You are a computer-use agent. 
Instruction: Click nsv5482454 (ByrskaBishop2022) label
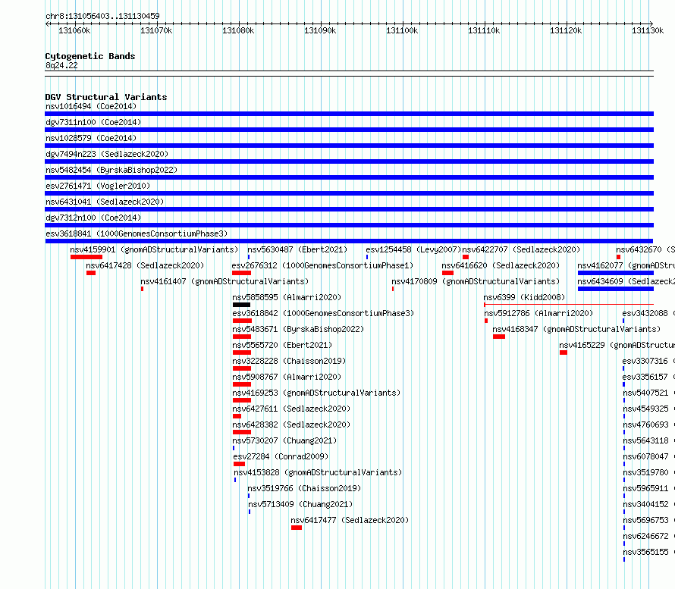pos(111,170)
